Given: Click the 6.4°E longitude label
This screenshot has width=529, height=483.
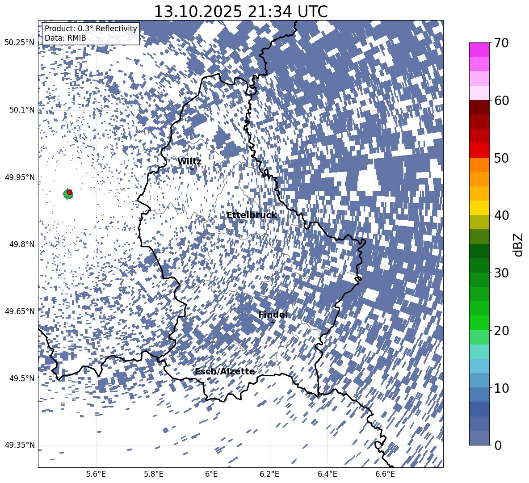Looking at the screenshot, I should pyautogui.click(x=327, y=474).
